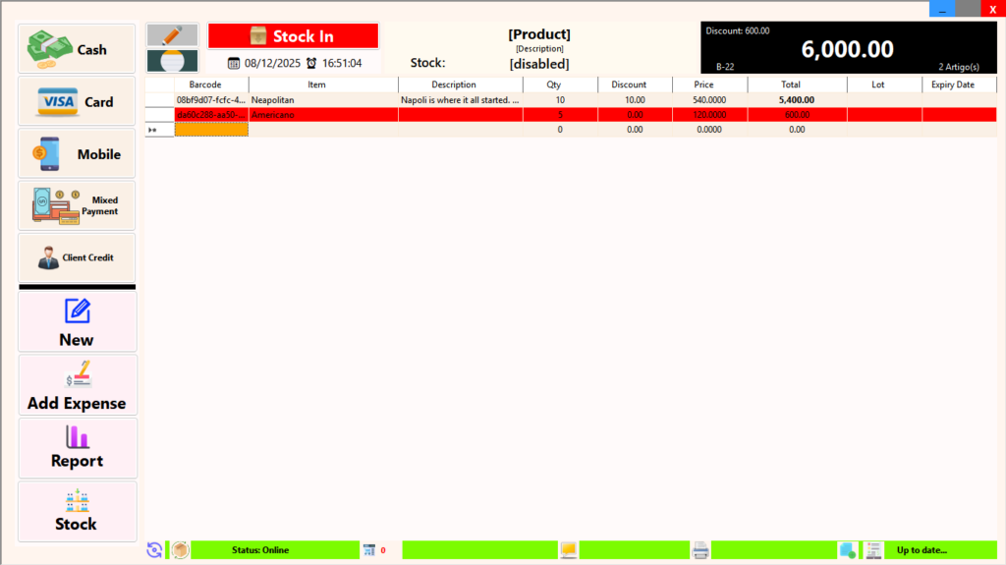Select Client Credit payment
The image size is (1006, 565).
point(77,257)
